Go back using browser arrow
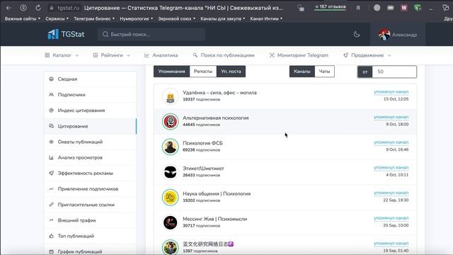This screenshot has width=453, height=255. pos(8,8)
